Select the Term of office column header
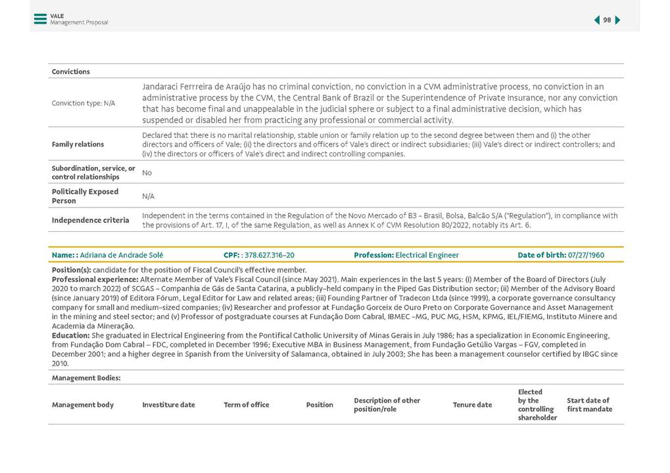Image resolution: width=670 pixels, height=473 pixels. pyautogui.click(x=246, y=405)
